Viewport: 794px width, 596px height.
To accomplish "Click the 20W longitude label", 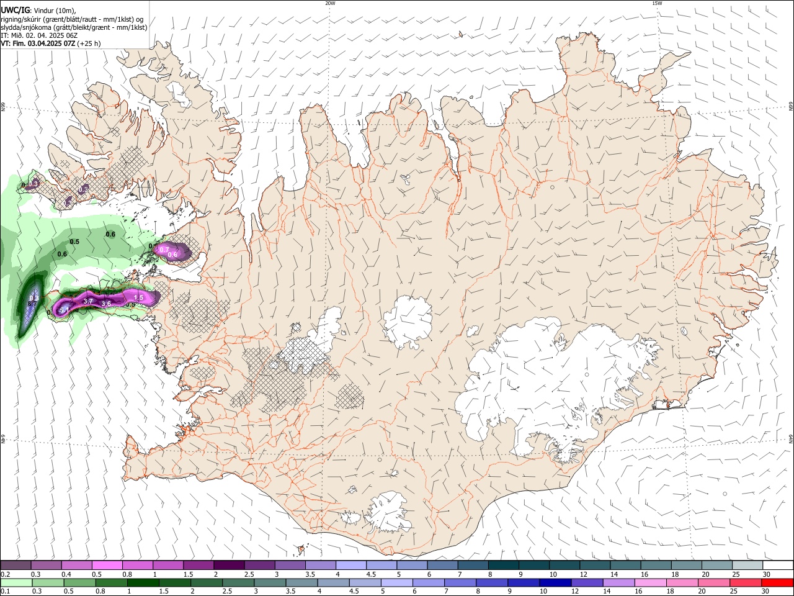I will point(330,3).
